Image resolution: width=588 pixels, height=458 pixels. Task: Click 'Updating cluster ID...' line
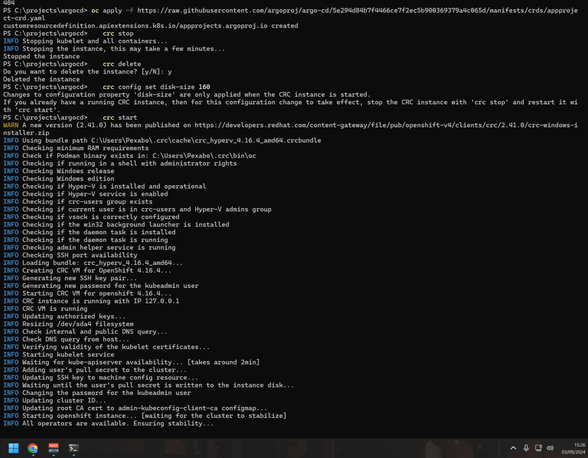[55, 401]
